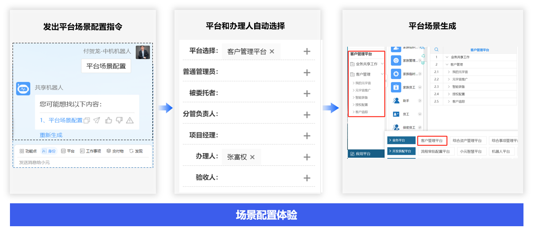The height and width of the screenshot is (234, 533).
Task: Click the 助手 assistant icon in sidebar
Action: [396, 100]
